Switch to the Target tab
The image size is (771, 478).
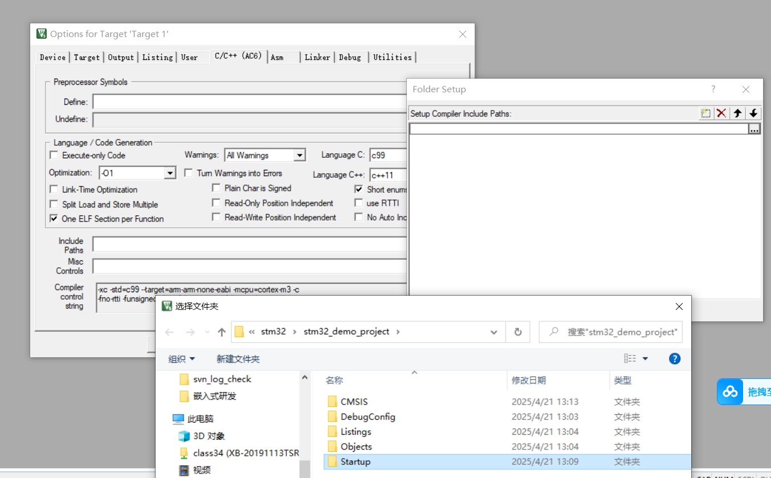[x=87, y=57]
